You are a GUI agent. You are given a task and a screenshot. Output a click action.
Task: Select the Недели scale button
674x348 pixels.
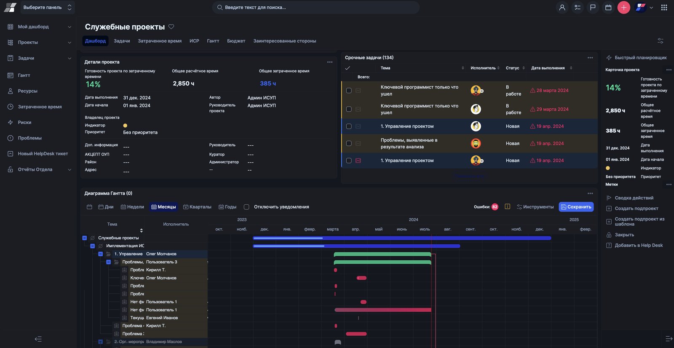(x=132, y=207)
